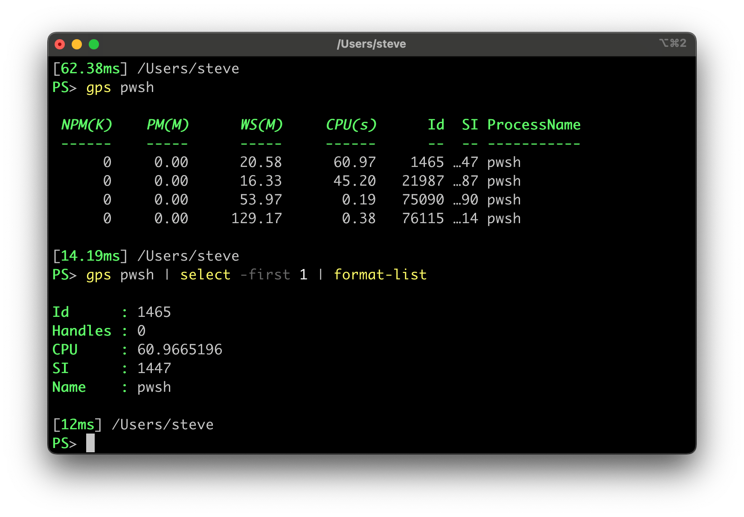The height and width of the screenshot is (517, 744).
Task: Click the [14.19ms] timing indicator
Action: point(90,256)
